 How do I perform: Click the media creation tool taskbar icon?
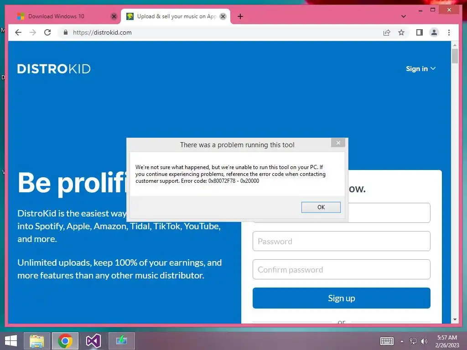coord(121,341)
